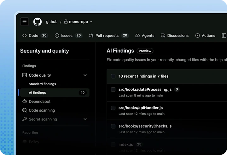Open the hamburger navigation menu
The image size is (227, 155).
25,22
